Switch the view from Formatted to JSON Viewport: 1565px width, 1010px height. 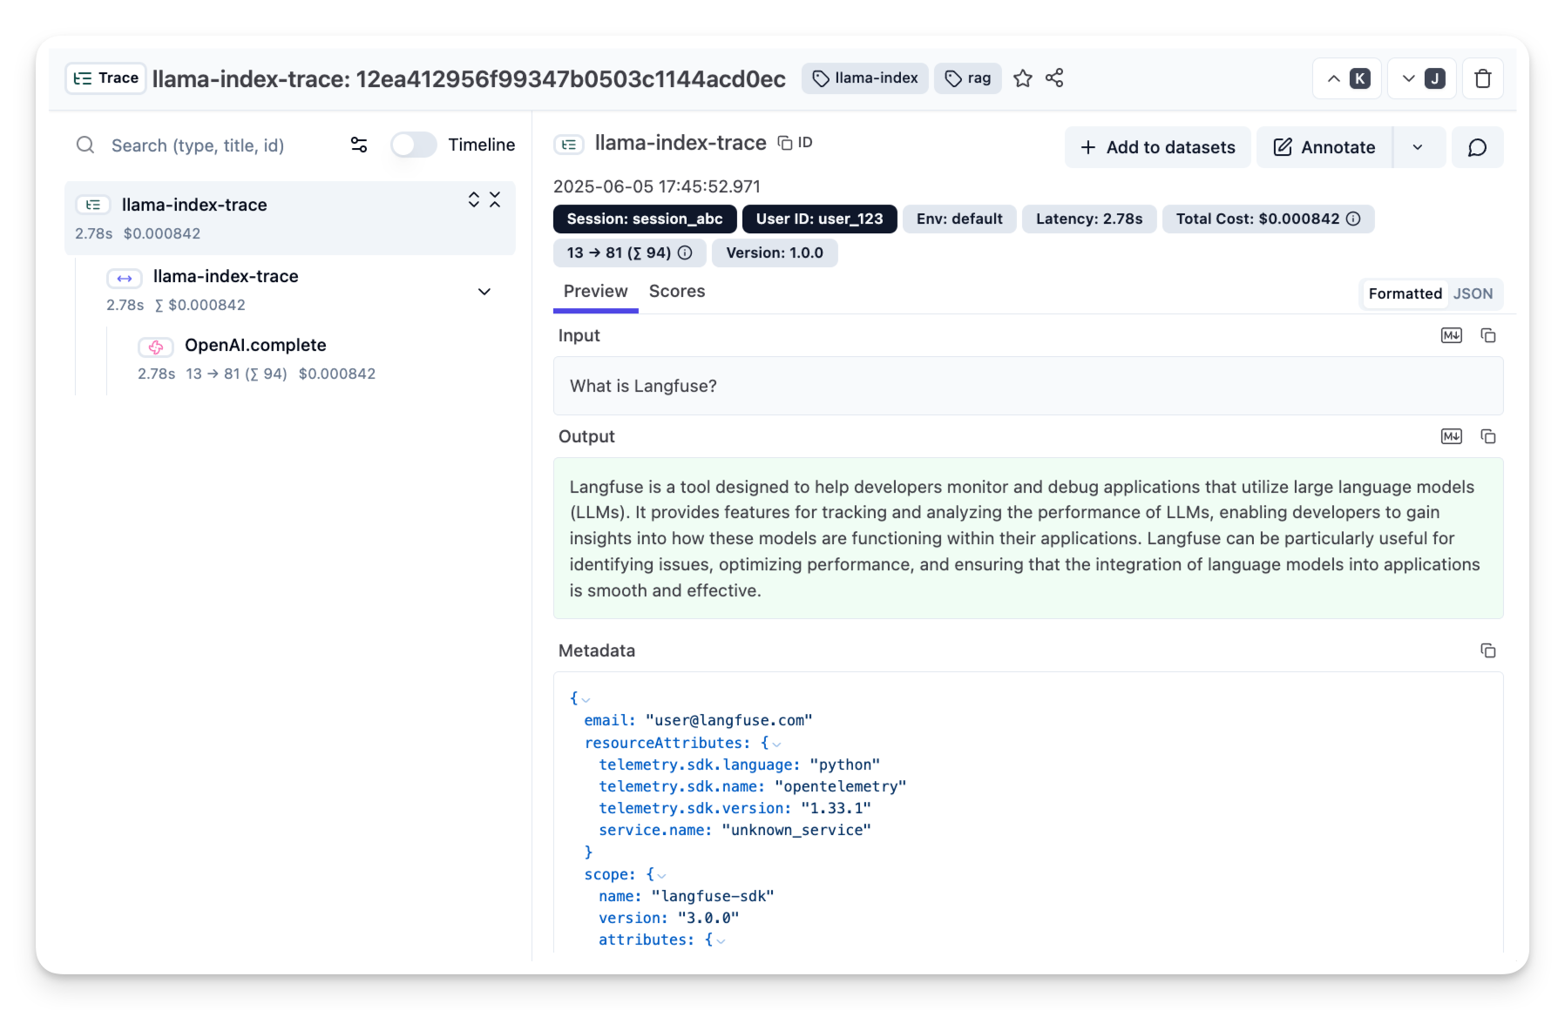[1474, 293]
